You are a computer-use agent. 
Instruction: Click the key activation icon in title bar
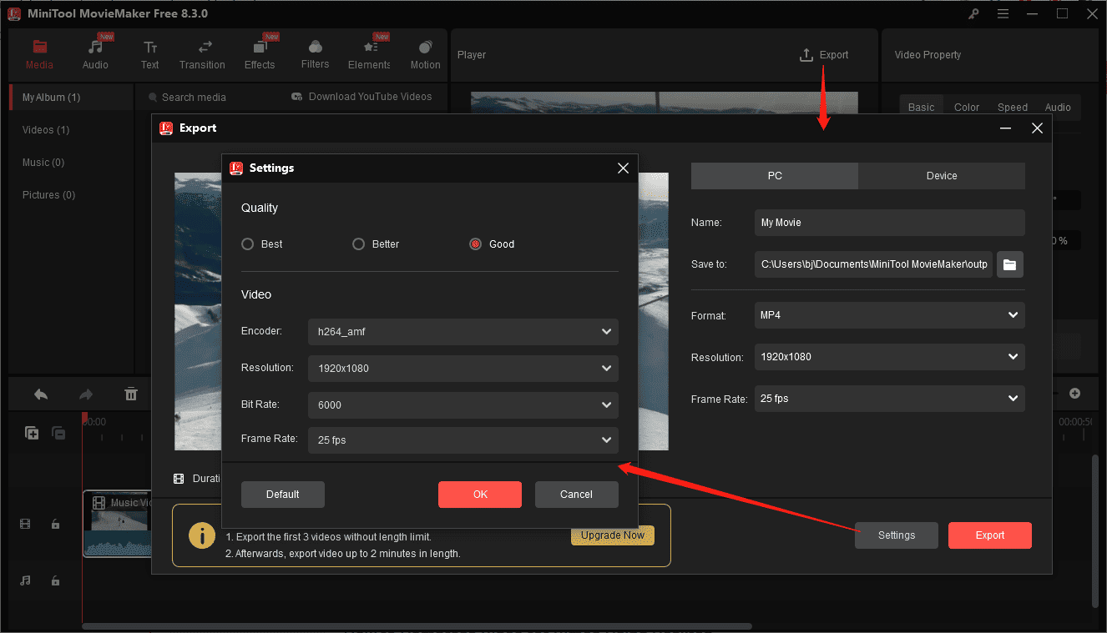[973, 14]
